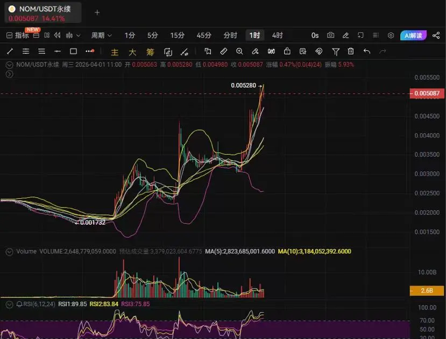Viewport: 446px width, 339px height.
Task: Collapse the NOM/USDT永续 main chart legend
Action: pos(9,65)
